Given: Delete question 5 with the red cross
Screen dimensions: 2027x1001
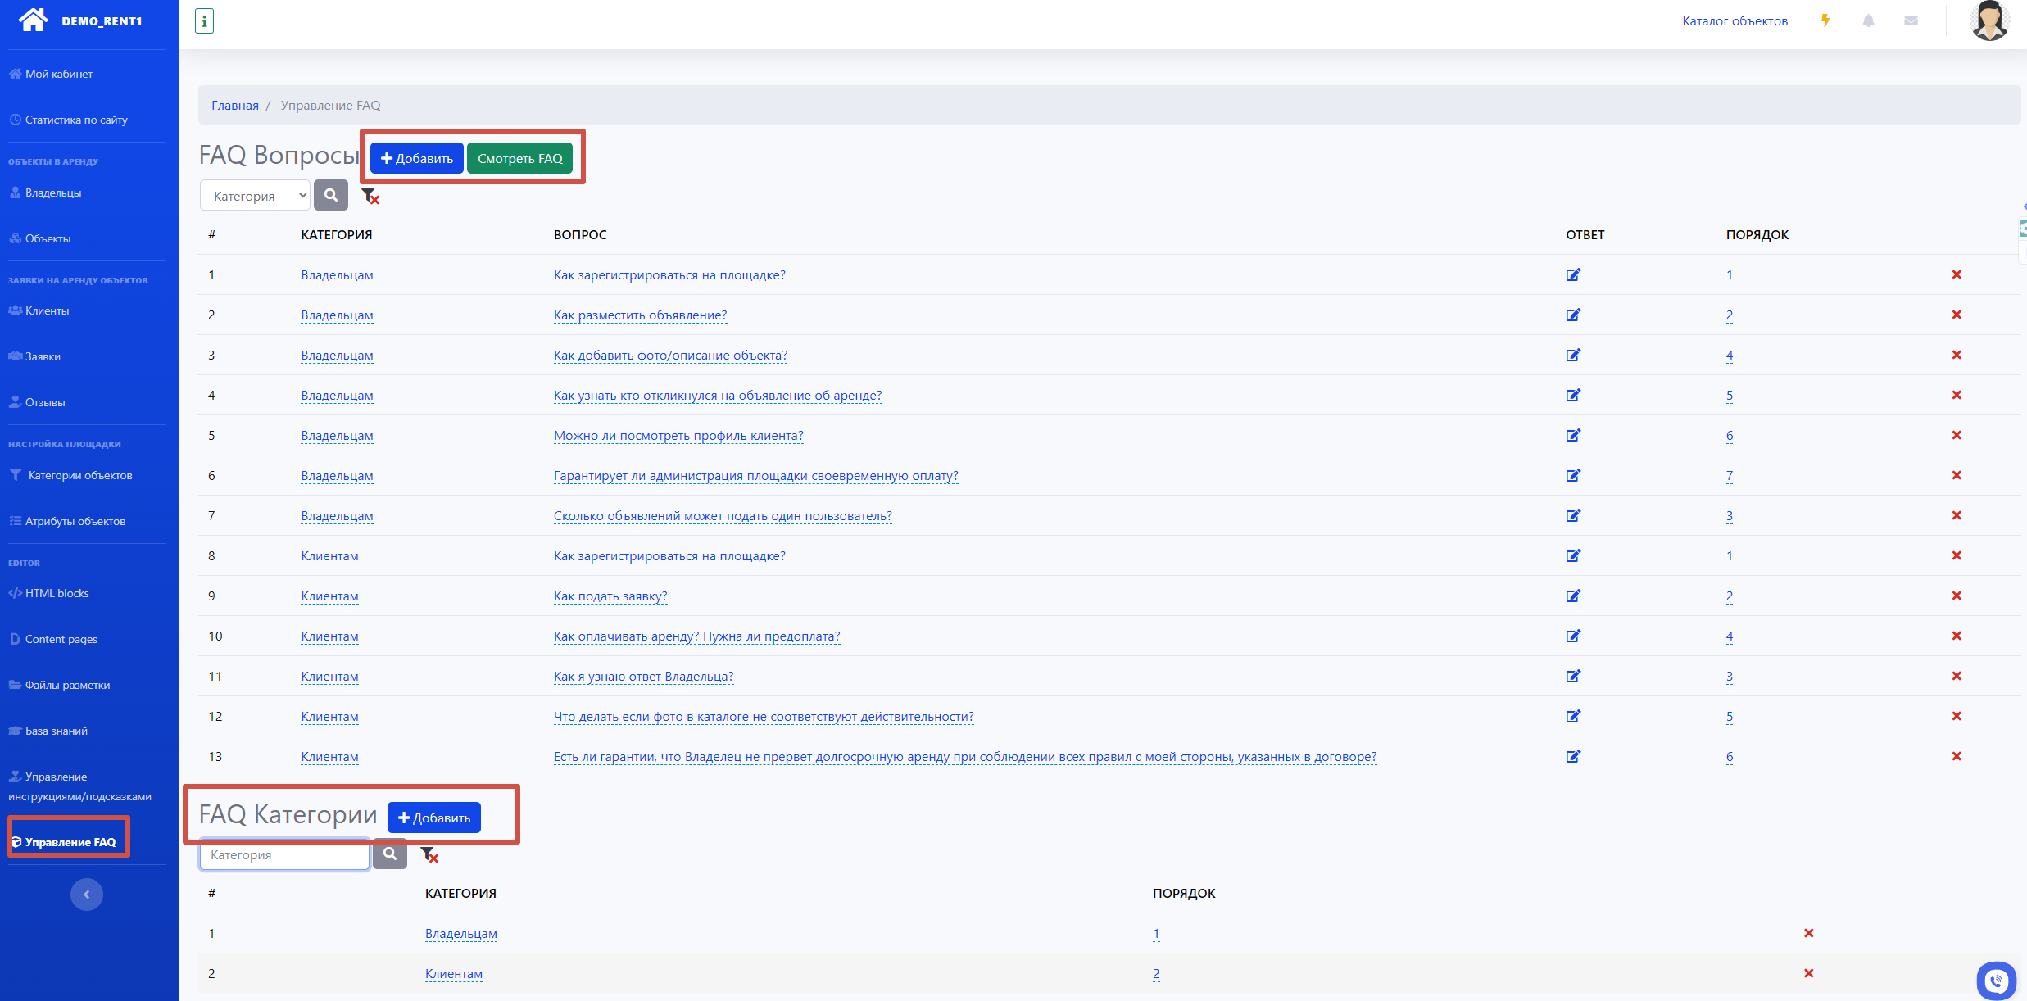Looking at the screenshot, I should coord(1956,435).
